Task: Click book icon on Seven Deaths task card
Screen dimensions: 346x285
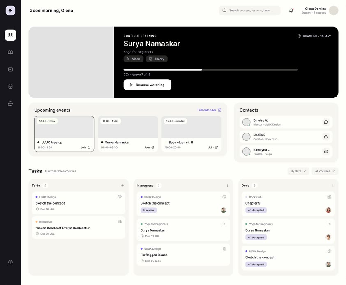Action: tap(120, 221)
